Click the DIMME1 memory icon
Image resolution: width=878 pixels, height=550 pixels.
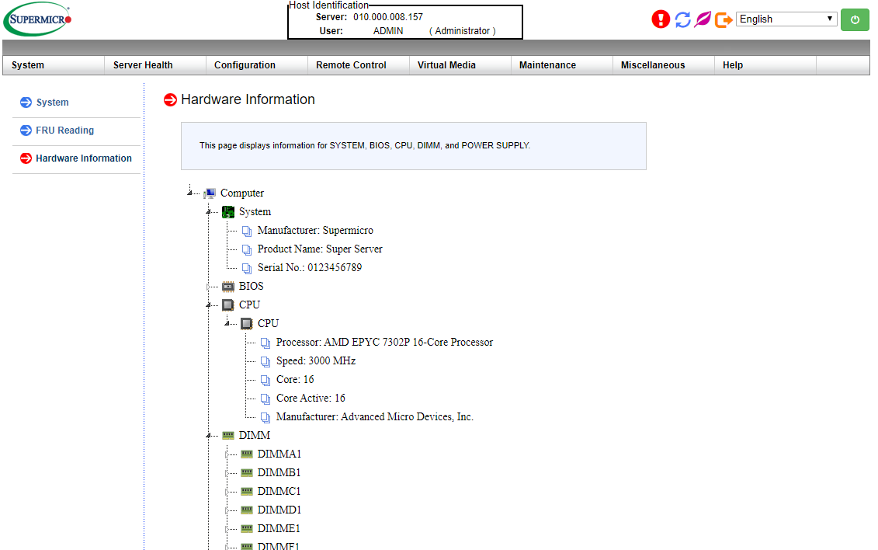tap(247, 529)
